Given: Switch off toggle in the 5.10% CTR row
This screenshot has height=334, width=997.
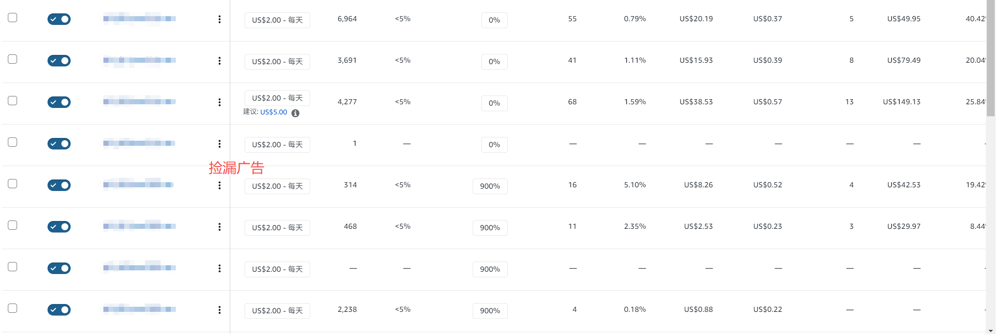Looking at the screenshot, I should click(59, 185).
